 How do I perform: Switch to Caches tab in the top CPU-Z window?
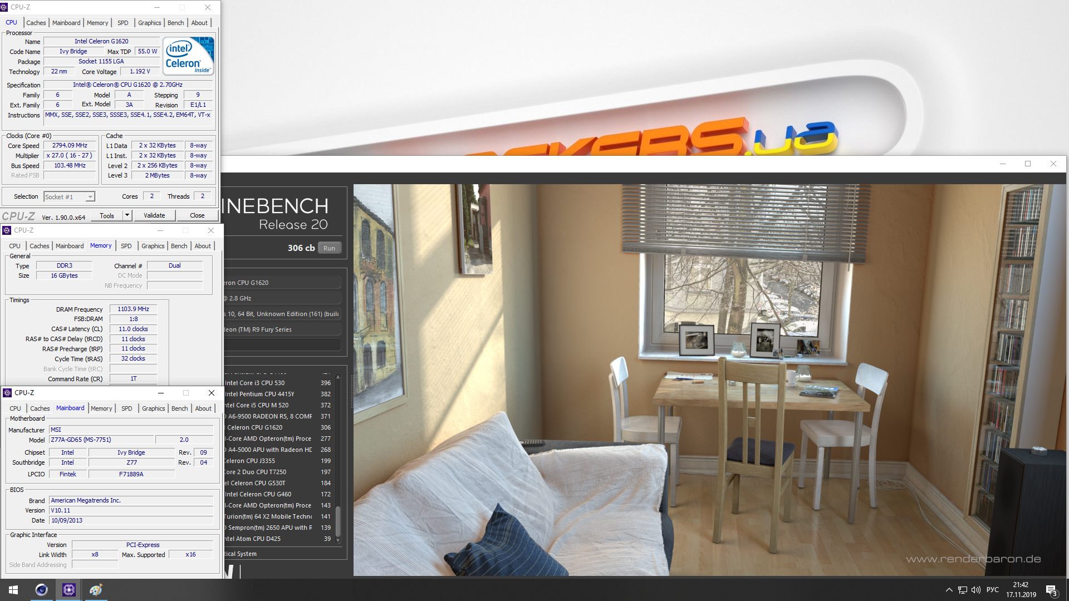tap(36, 23)
